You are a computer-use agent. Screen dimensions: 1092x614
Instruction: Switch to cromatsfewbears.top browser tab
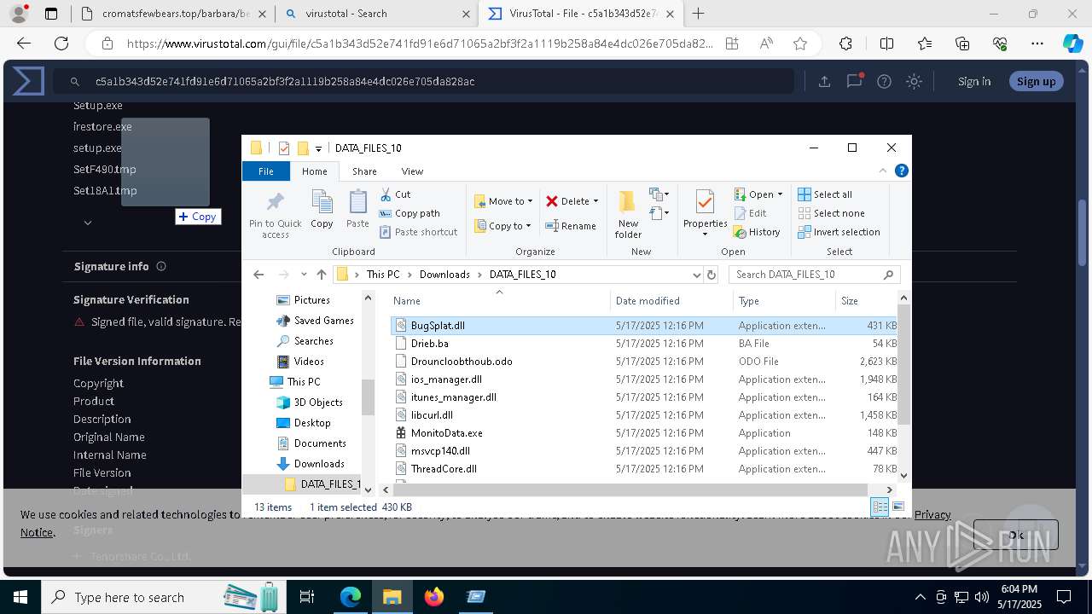click(172, 14)
